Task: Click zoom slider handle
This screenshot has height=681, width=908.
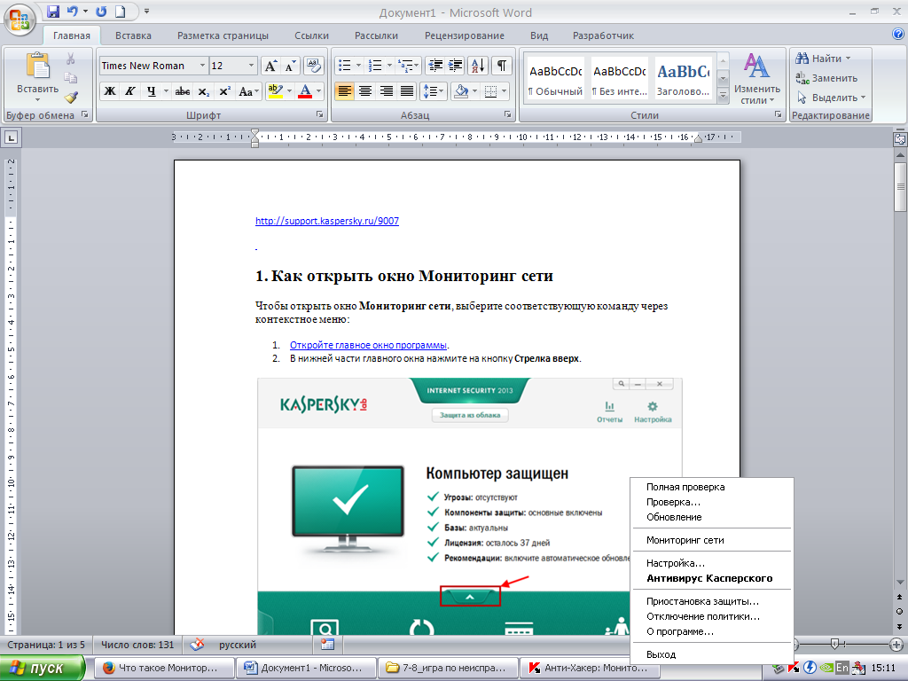Action: tap(834, 644)
